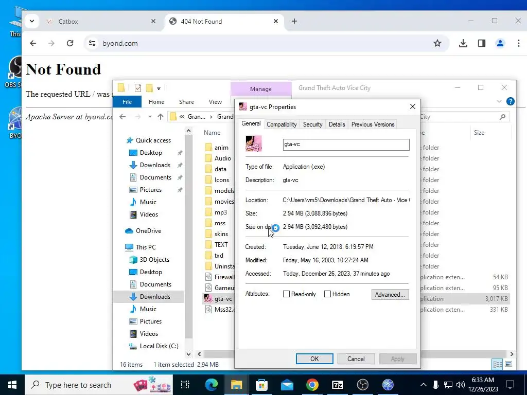Screen dimensions: 527x395
Task: Close the 404 Not Found tab
Action: (x=276, y=21)
